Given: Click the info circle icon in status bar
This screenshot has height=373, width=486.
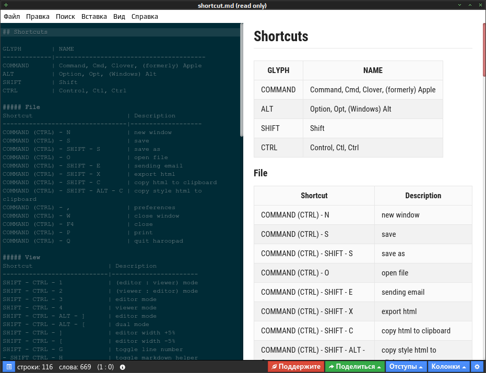Looking at the screenshot, I should [x=123, y=367].
